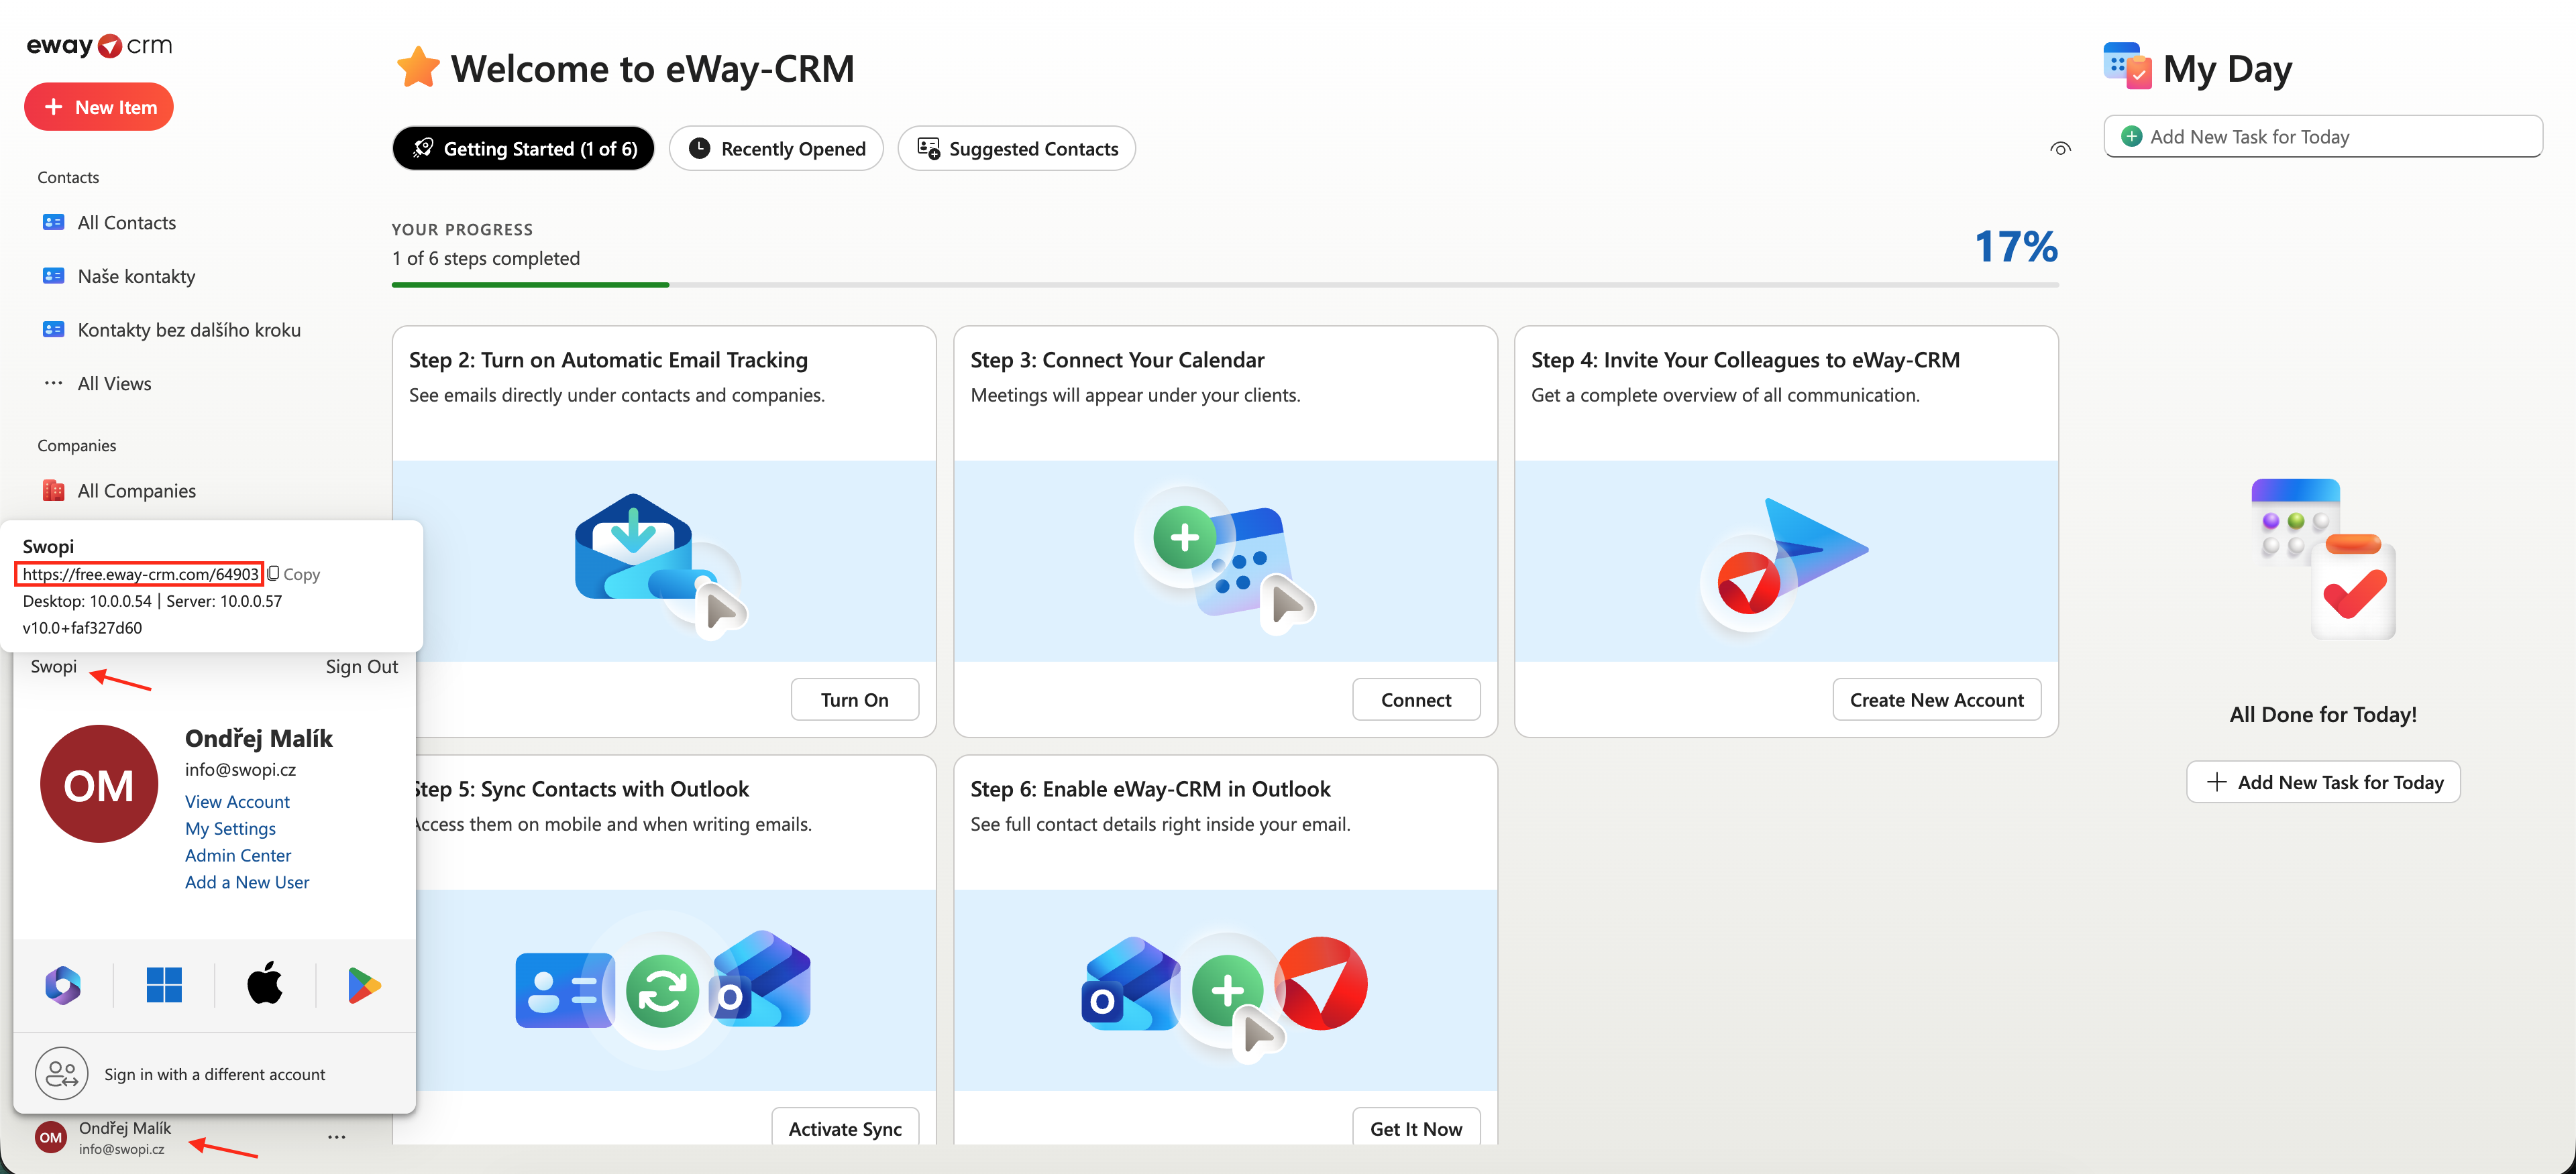Click Connect calendar button

[1415, 699]
